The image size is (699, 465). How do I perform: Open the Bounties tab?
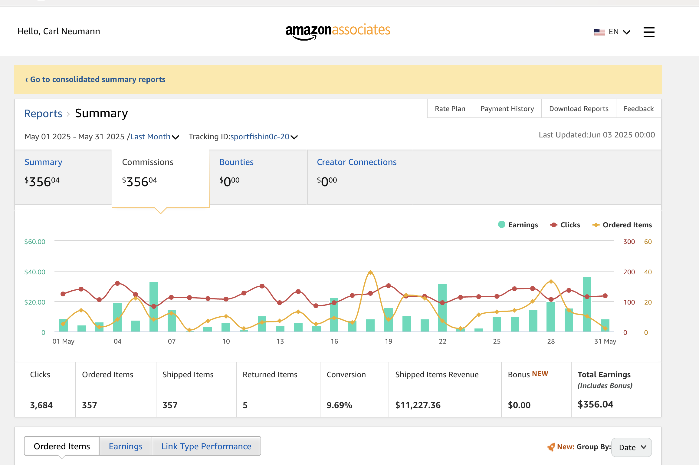click(x=258, y=176)
